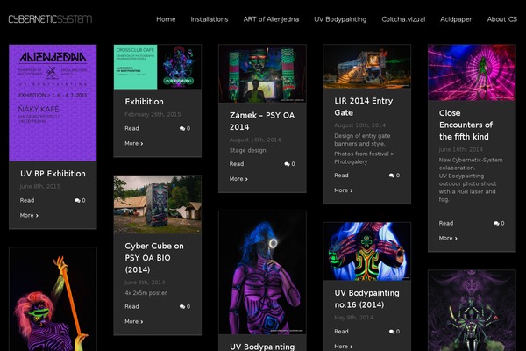Click comment icon on Zámek PSY OA card
This screenshot has width=526, height=351.
(289, 164)
